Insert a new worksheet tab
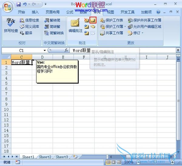 (x=76, y=157)
